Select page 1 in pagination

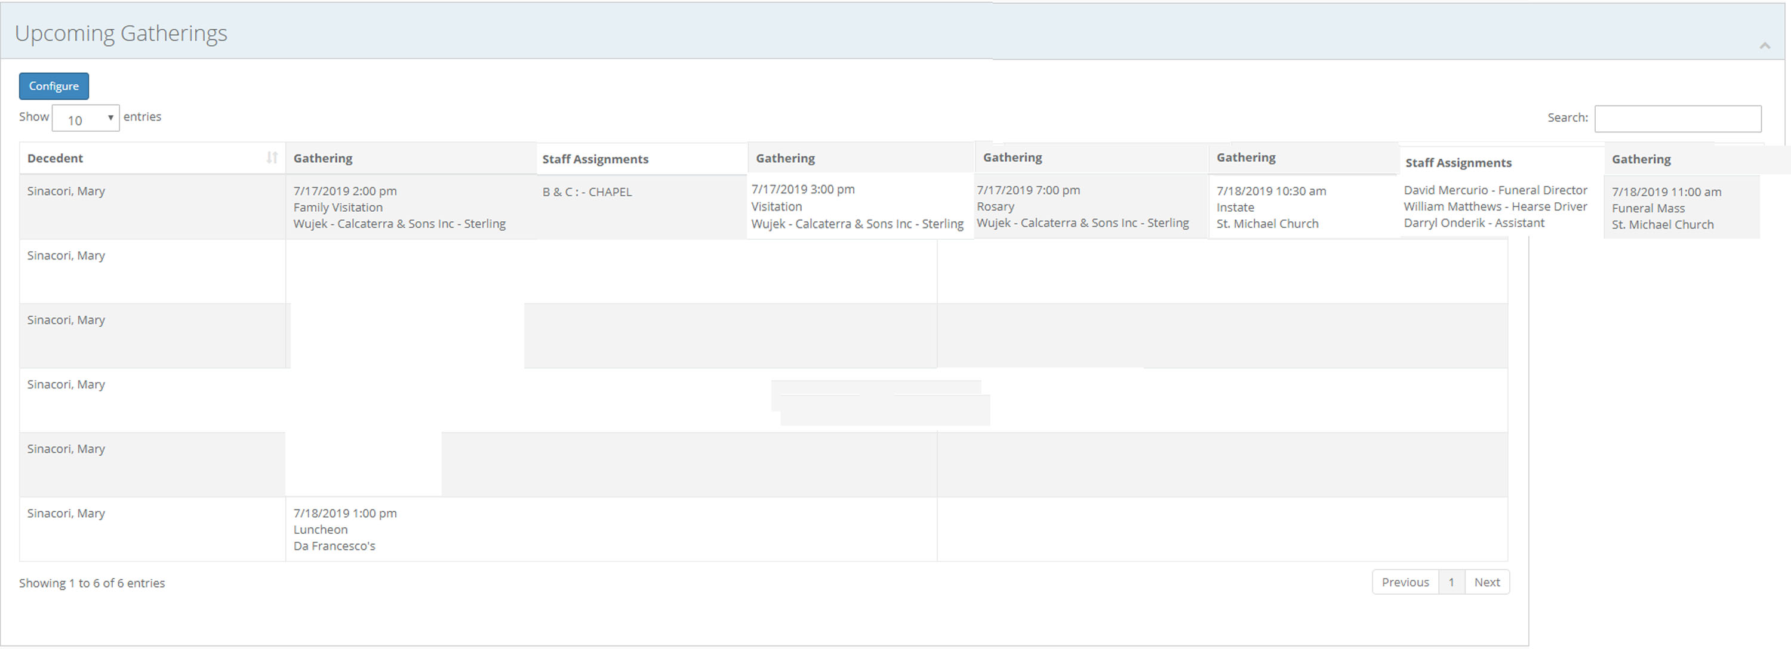(x=1451, y=582)
